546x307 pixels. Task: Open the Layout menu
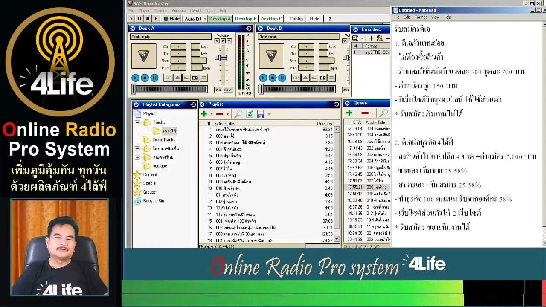(196, 11)
